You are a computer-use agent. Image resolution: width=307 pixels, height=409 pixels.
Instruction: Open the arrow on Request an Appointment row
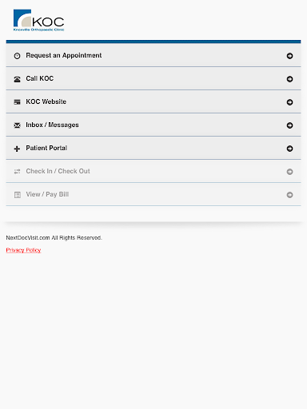tap(289, 56)
